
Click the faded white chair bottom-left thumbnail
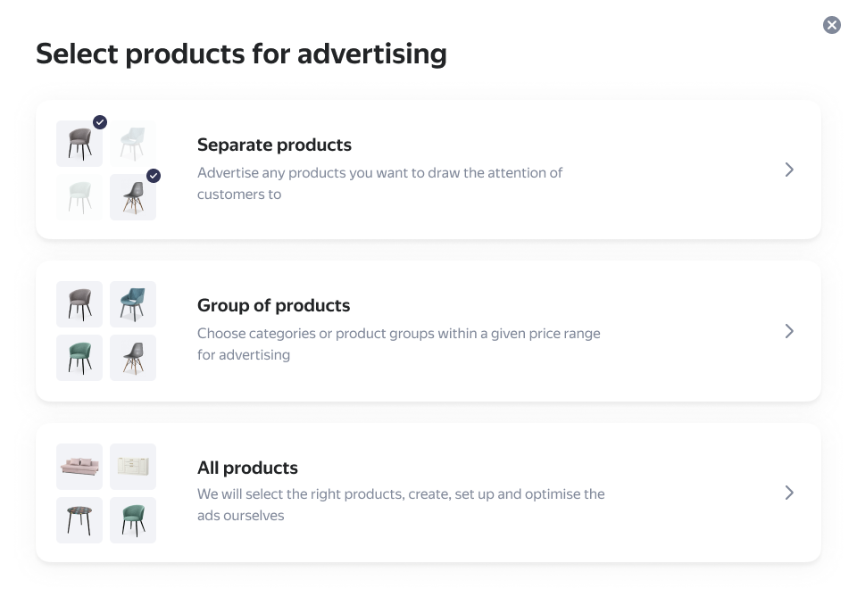[x=79, y=197]
